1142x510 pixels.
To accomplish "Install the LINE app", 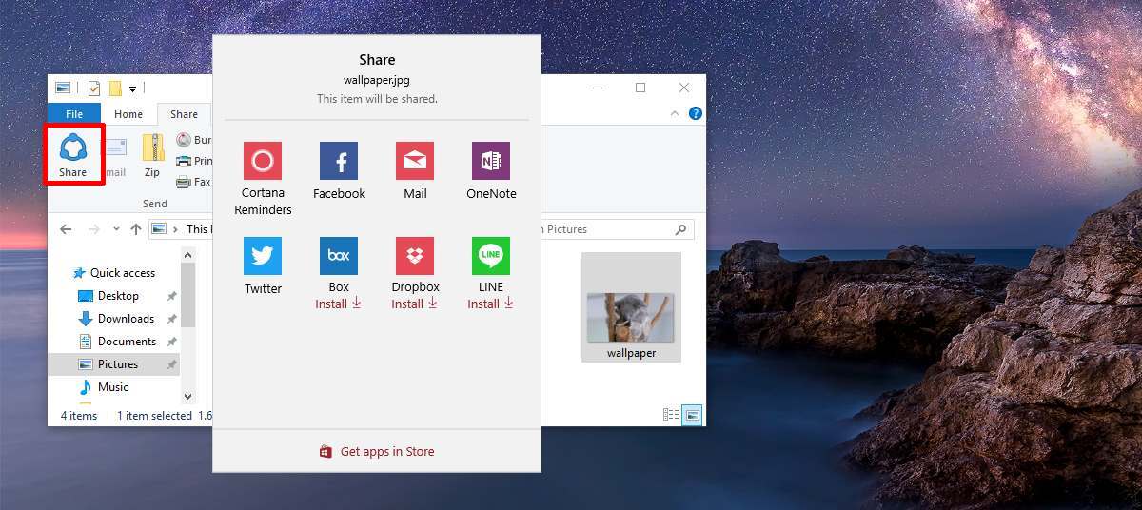I will point(491,304).
